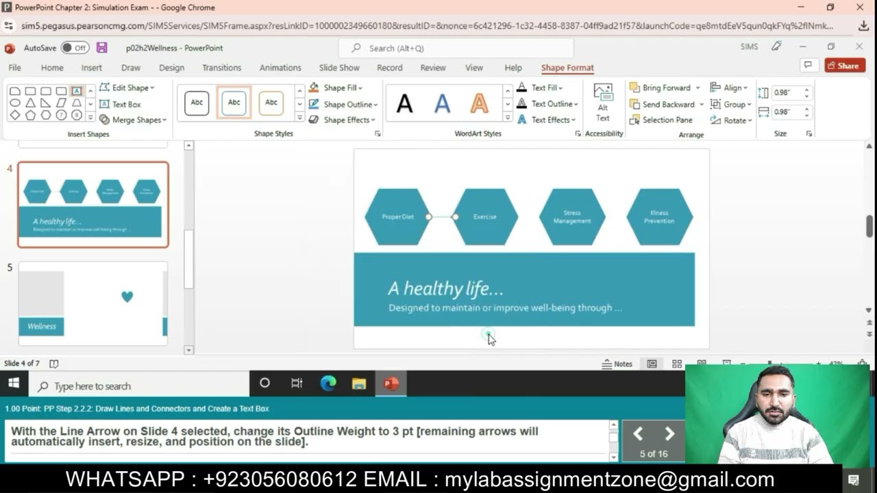Open the Align options
Image resolution: width=877 pixels, height=493 pixels.
[729, 88]
